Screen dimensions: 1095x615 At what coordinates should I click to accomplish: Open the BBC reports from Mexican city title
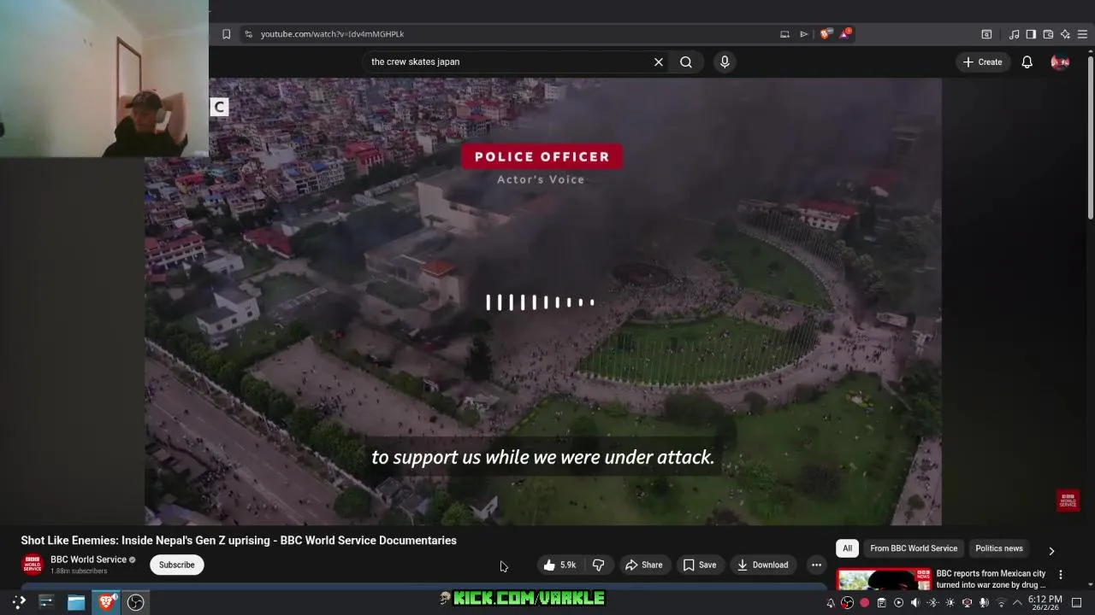991,579
